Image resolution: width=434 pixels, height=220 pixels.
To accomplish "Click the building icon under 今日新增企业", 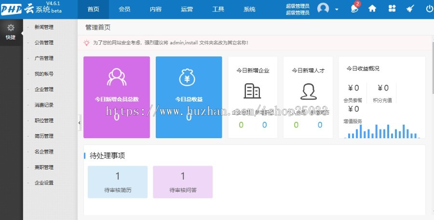I will point(252,91).
